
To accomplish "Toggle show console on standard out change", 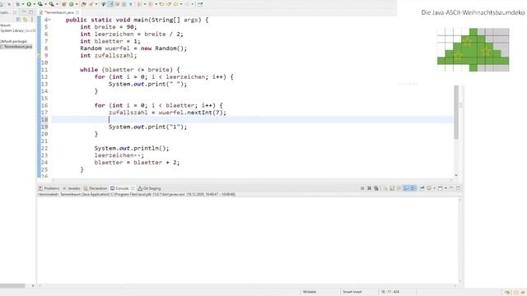I will click(x=406, y=188).
